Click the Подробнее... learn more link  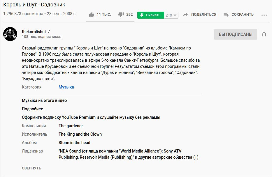point(34,109)
